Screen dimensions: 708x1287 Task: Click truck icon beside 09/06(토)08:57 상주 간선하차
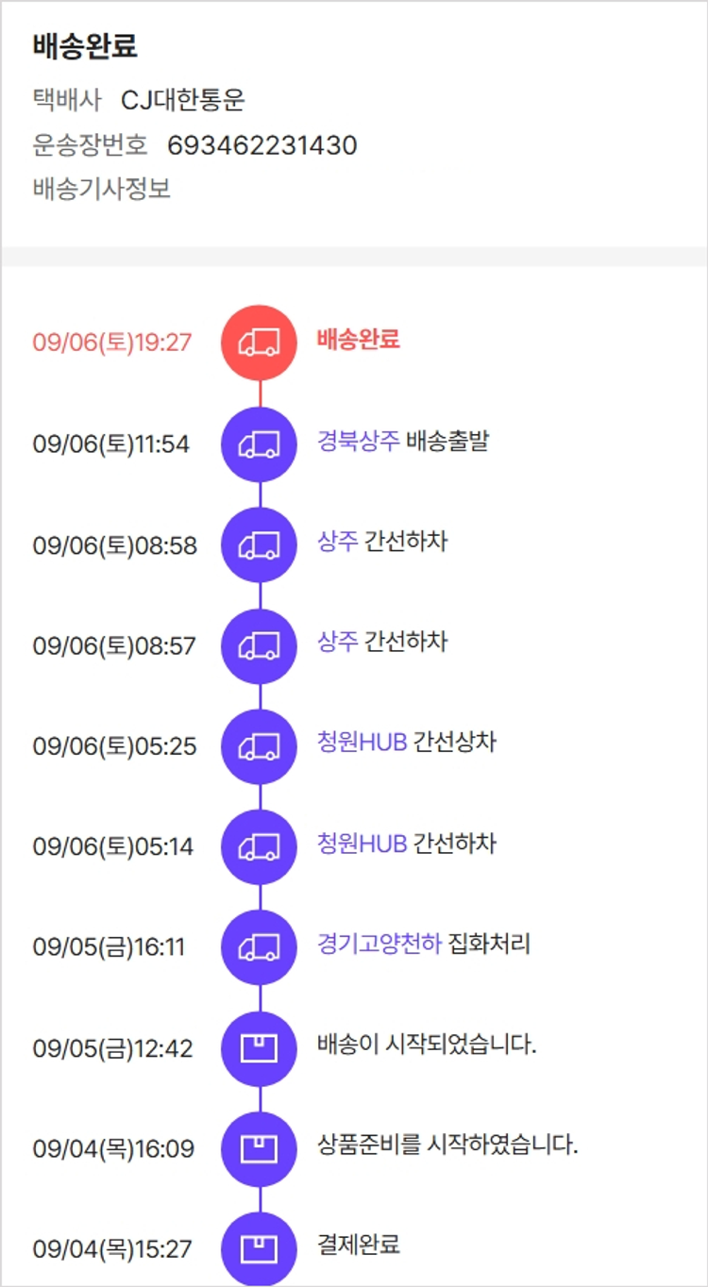coord(259,646)
